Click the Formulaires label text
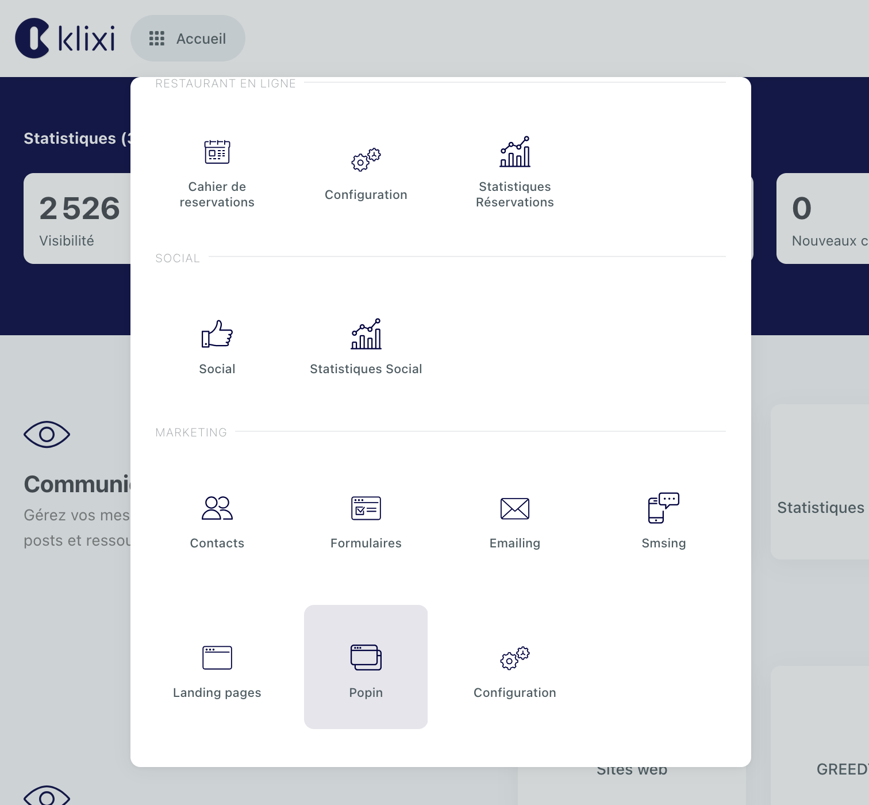The width and height of the screenshot is (869, 805). coord(366,543)
